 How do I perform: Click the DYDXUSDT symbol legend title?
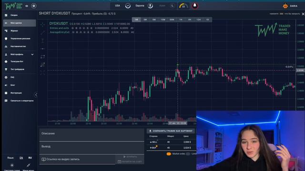click(59, 23)
